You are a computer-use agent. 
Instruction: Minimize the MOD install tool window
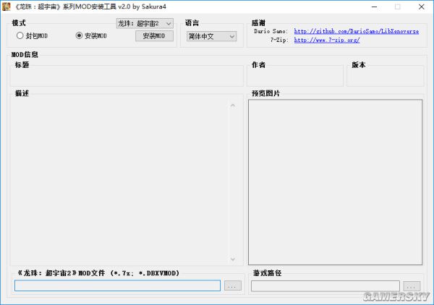[374, 7]
